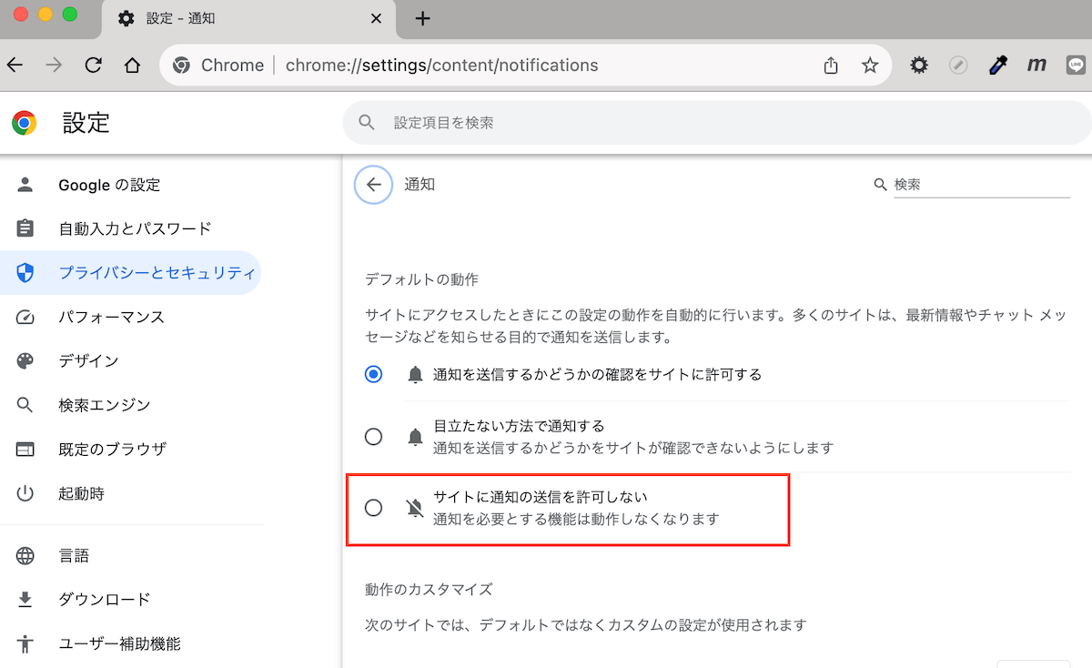Viewport: 1092px width, 668px height.
Task: Open a new tab with plus button
Action: pos(422,19)
